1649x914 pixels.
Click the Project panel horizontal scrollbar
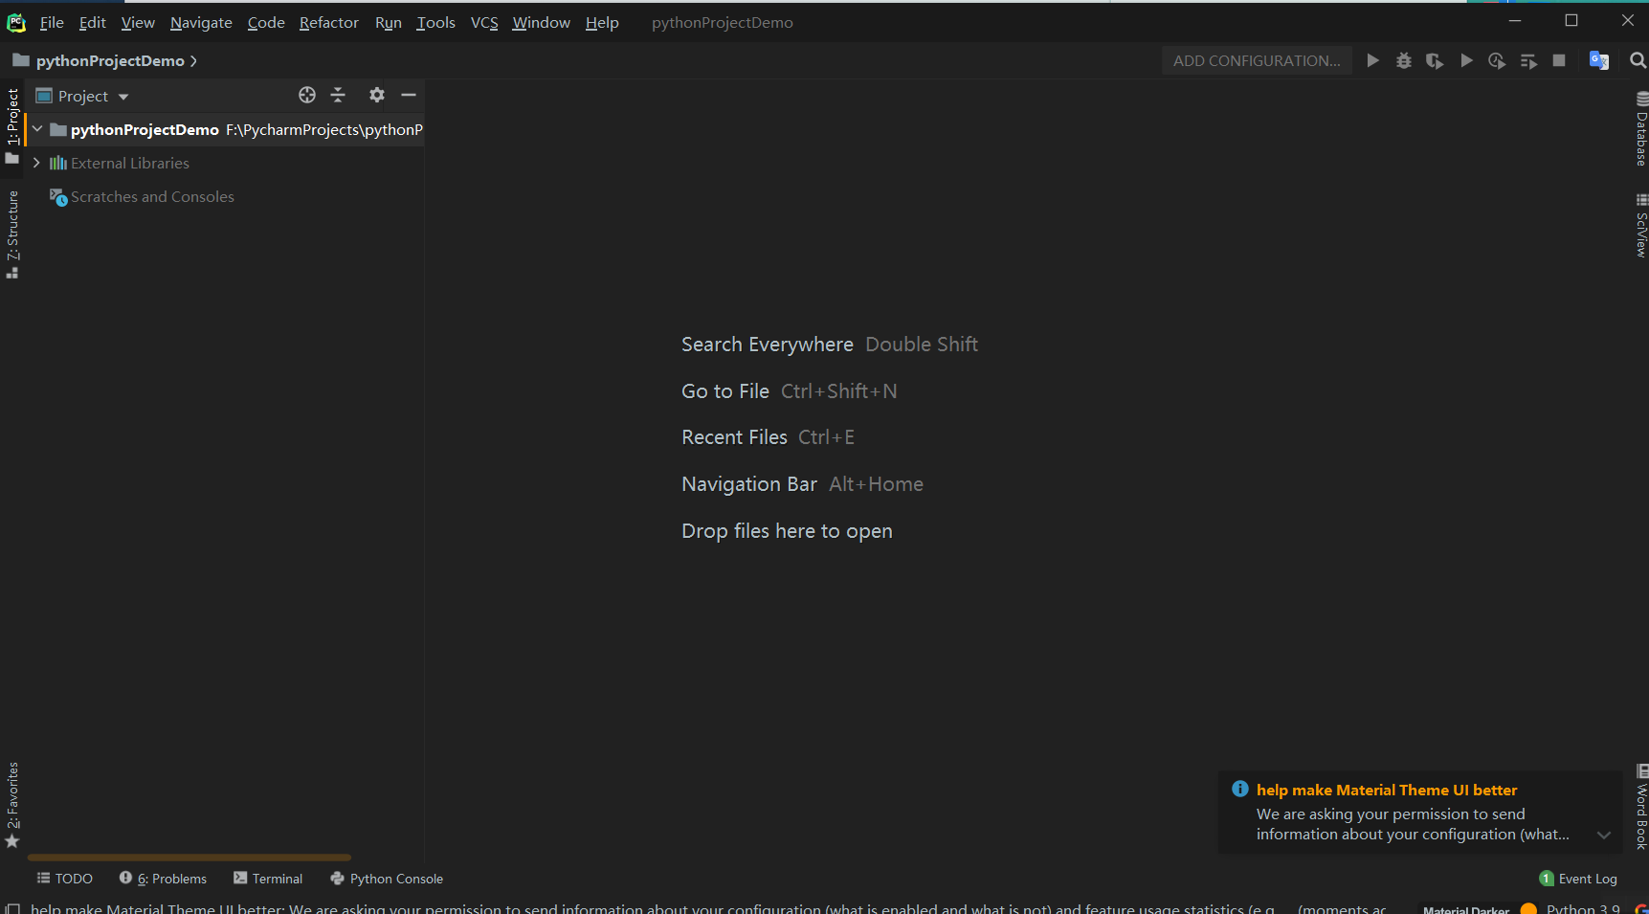click(x=189, y=858)
